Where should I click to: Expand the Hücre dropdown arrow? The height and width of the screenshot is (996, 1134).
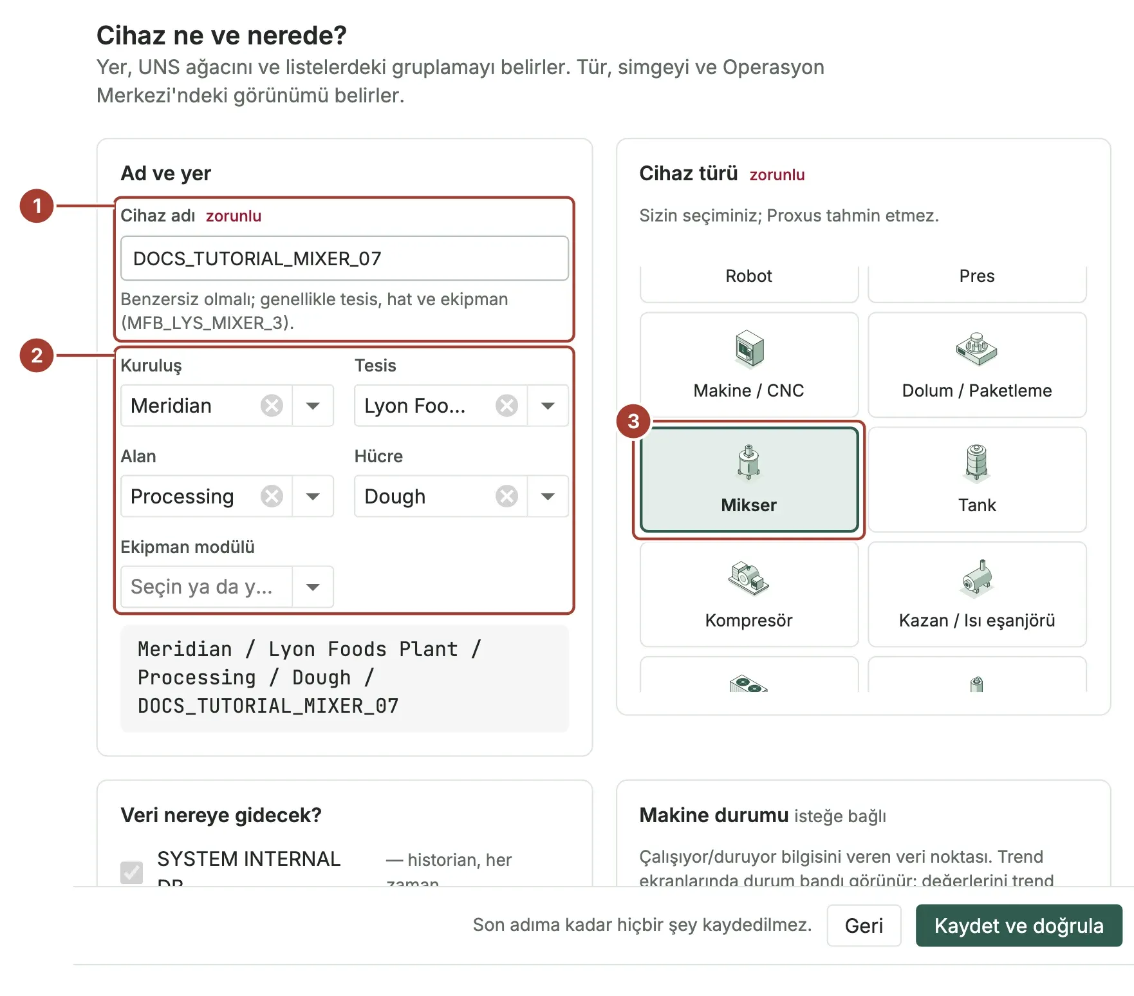tap(548, 496)
